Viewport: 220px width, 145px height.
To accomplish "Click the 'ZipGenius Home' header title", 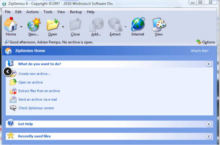I will 30,51.
